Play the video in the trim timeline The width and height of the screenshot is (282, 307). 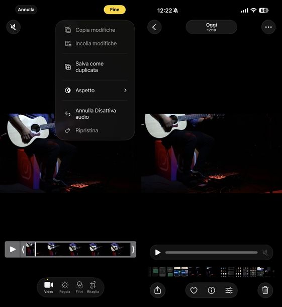pyautogui.click(x=13, y=249)
